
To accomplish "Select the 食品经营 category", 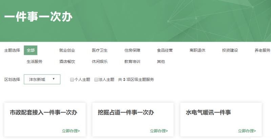I will [x=165, y=51].
